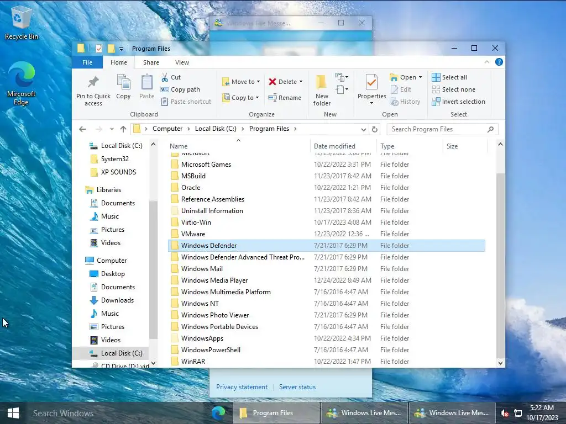Click Invert selection in ribbon

pyautogui.click(x=458, y=102)
